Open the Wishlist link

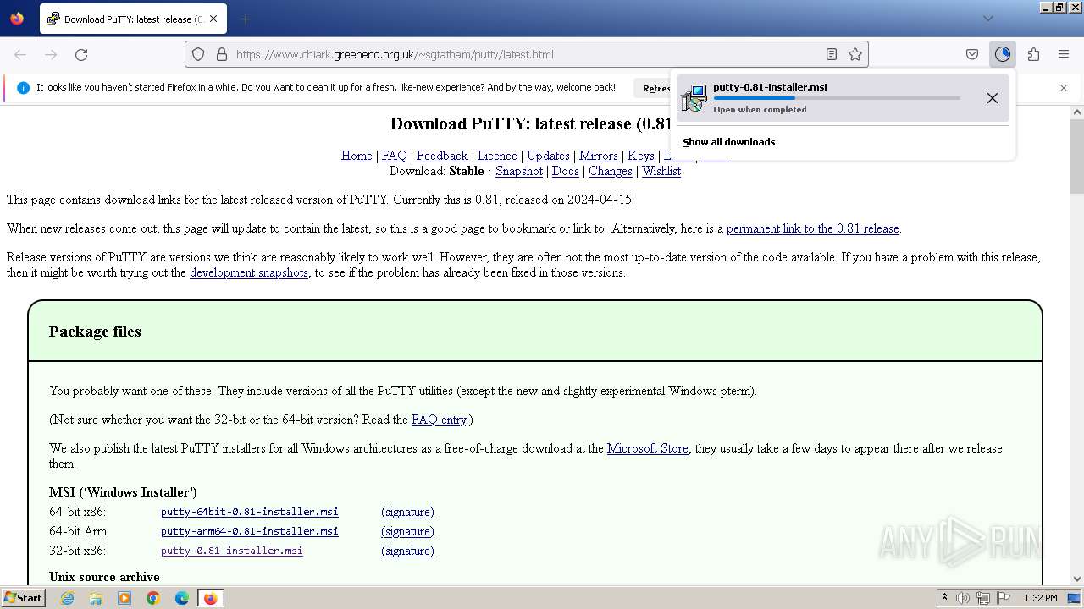(661, 171)
